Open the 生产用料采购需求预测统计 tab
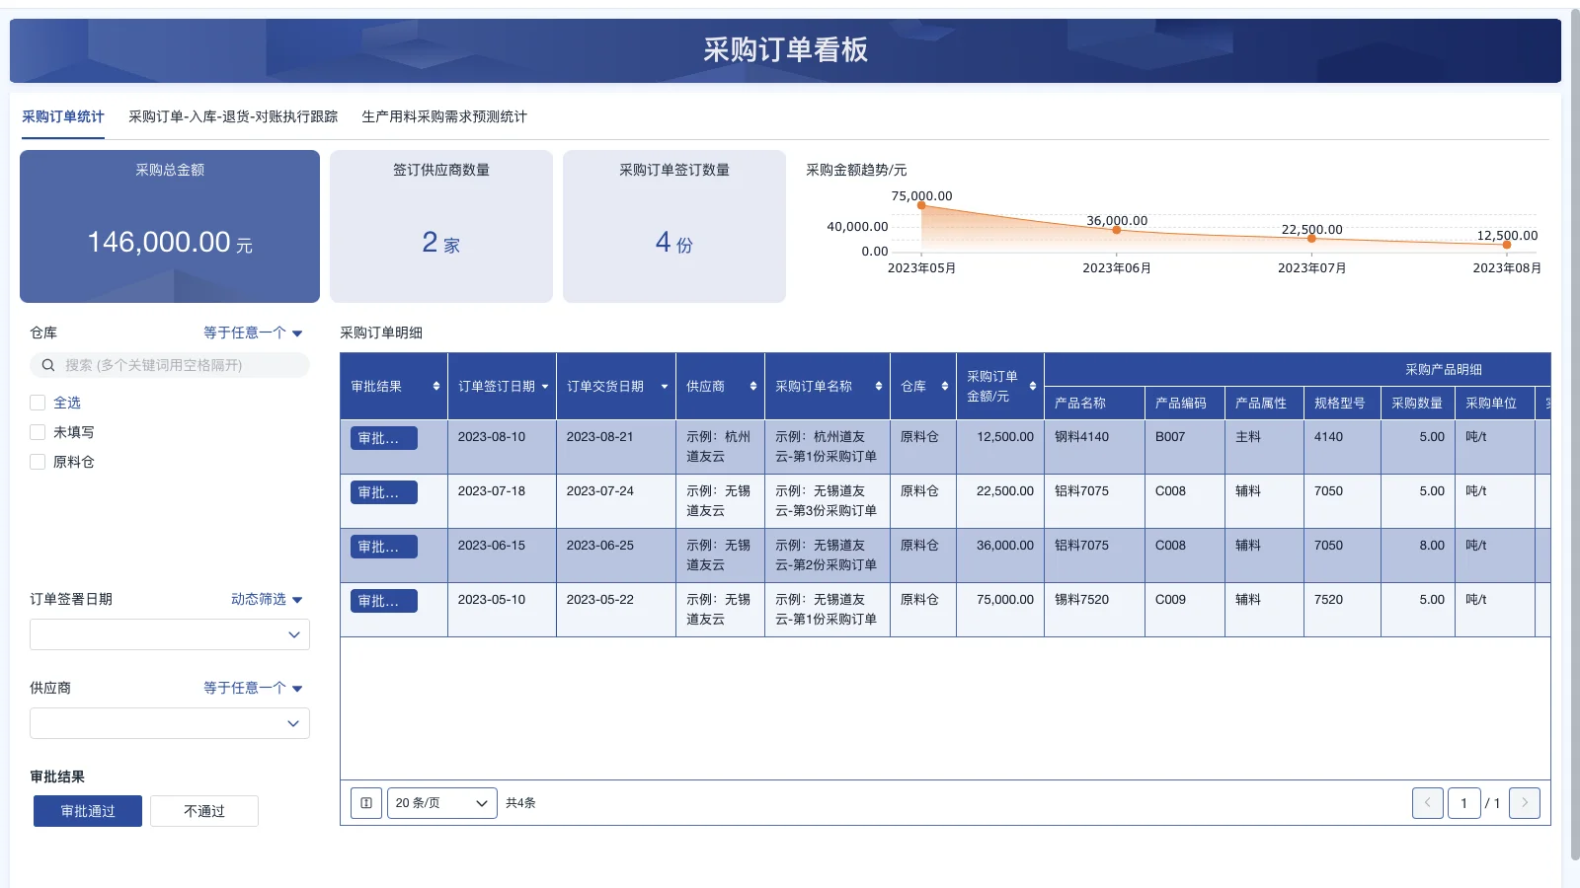This screenshot has width=1580, height=888. (x=444, y=115)
